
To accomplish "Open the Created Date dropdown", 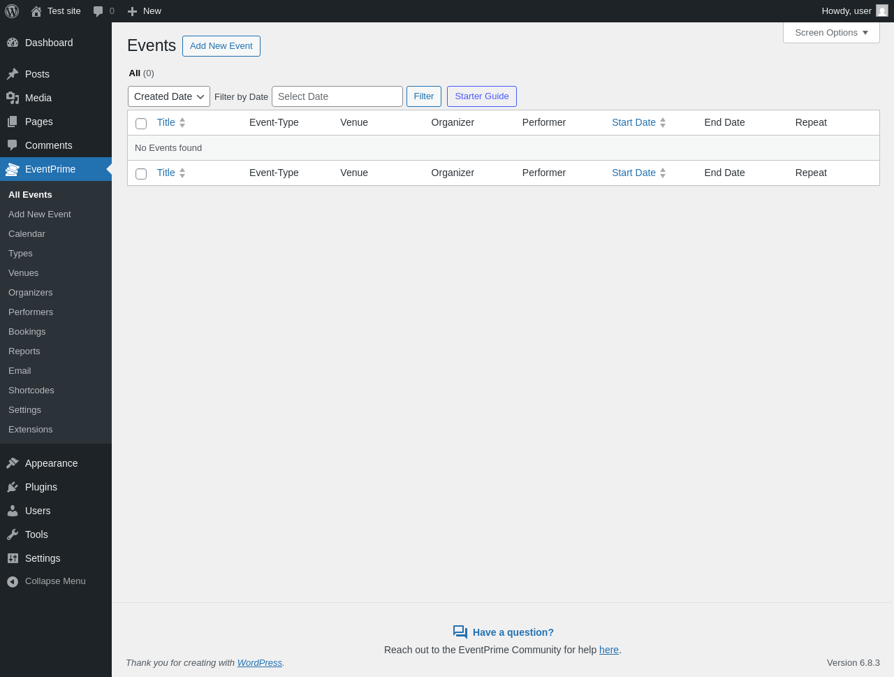I will click(x=169, y=96).
